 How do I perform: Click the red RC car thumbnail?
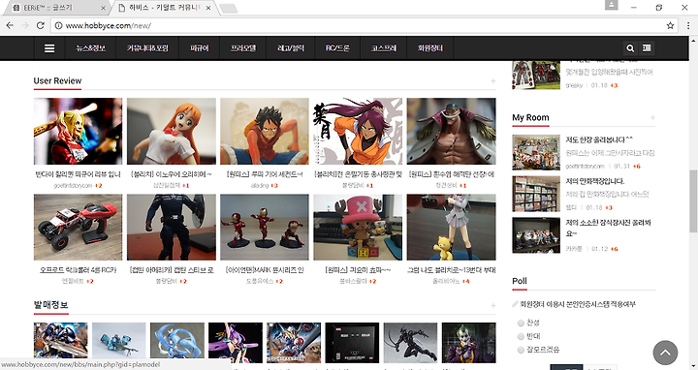click(x=78, y=228)
